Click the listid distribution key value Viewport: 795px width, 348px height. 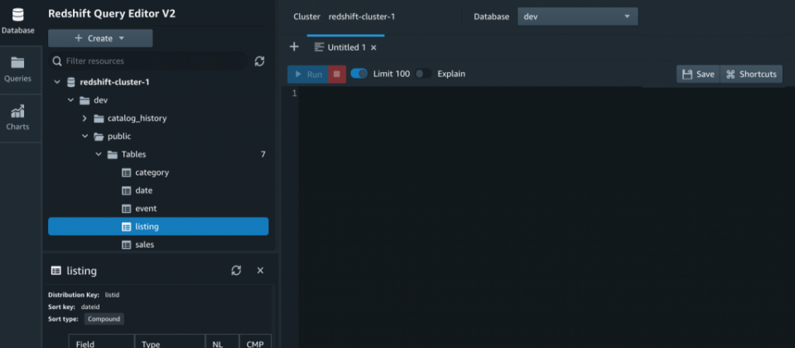[112, 294]
